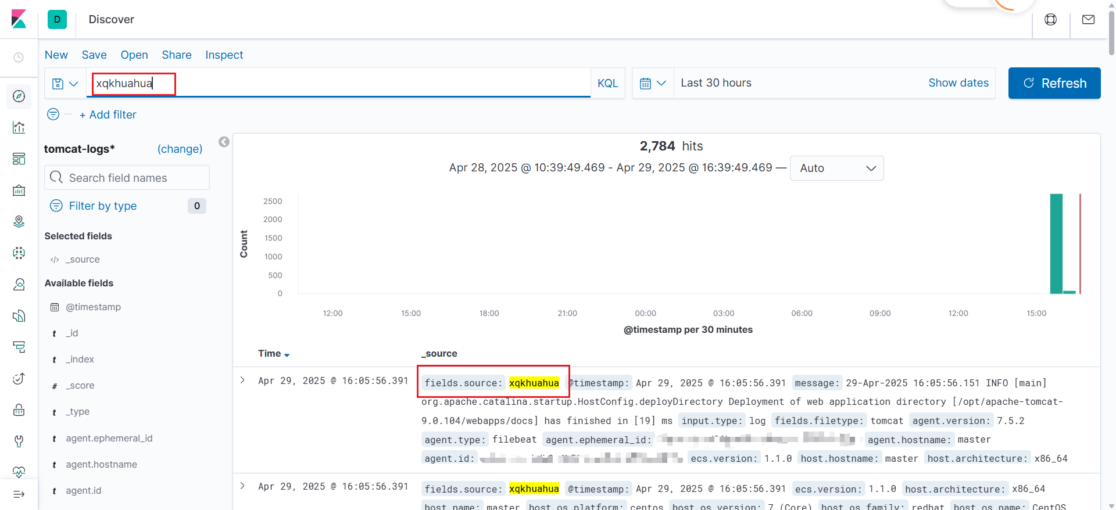Toggle the KQL query language switcher
Image resolution: width=1116 pixels, height=510 pixels.
607,83
